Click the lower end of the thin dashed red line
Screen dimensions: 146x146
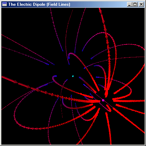coord(62,116)
